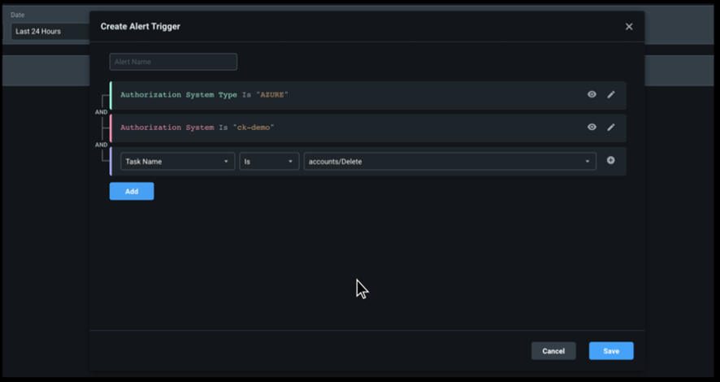Expand the accounts/Delete value dropdown

pos(450,161)
